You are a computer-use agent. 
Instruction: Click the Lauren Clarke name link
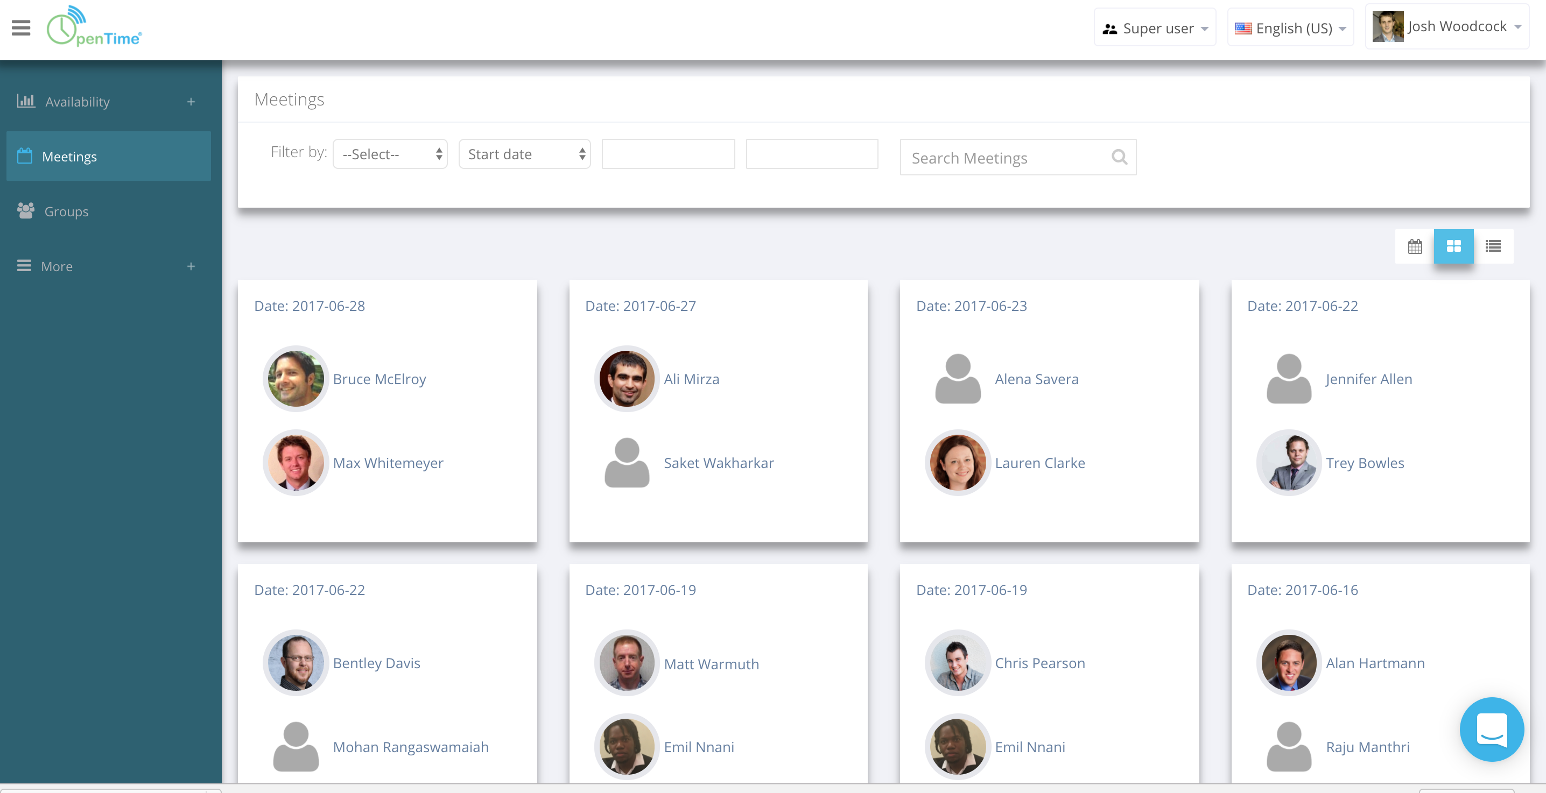(1039, 463)
